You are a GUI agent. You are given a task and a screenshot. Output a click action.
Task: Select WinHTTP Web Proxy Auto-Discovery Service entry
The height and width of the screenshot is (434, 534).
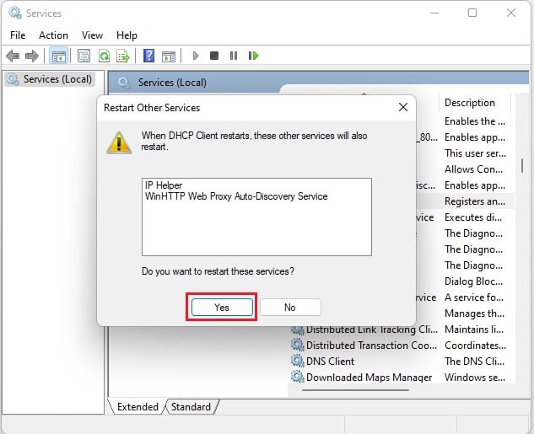pos(236,196)
